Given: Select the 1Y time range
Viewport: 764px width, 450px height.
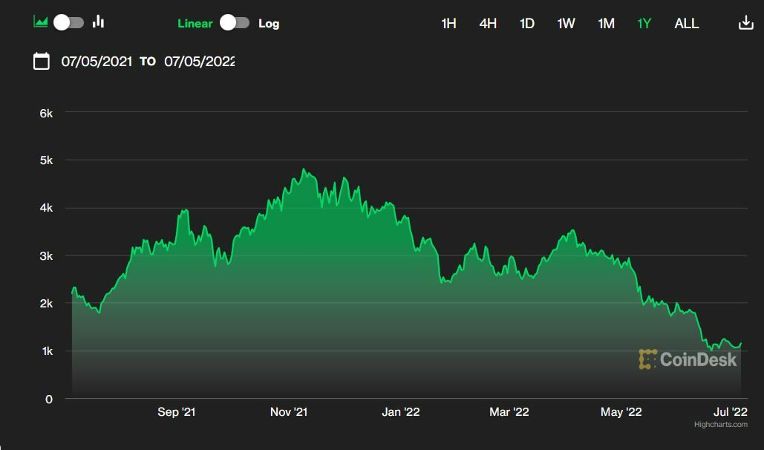Looking at the screenshot, I should tap(644, 23).
